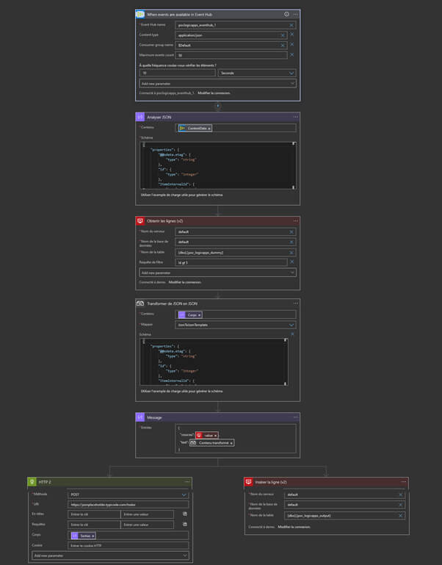Remove the ContentData token from Contenu
The width and height of the screenshot is (442, 565).
click(209, 129)
